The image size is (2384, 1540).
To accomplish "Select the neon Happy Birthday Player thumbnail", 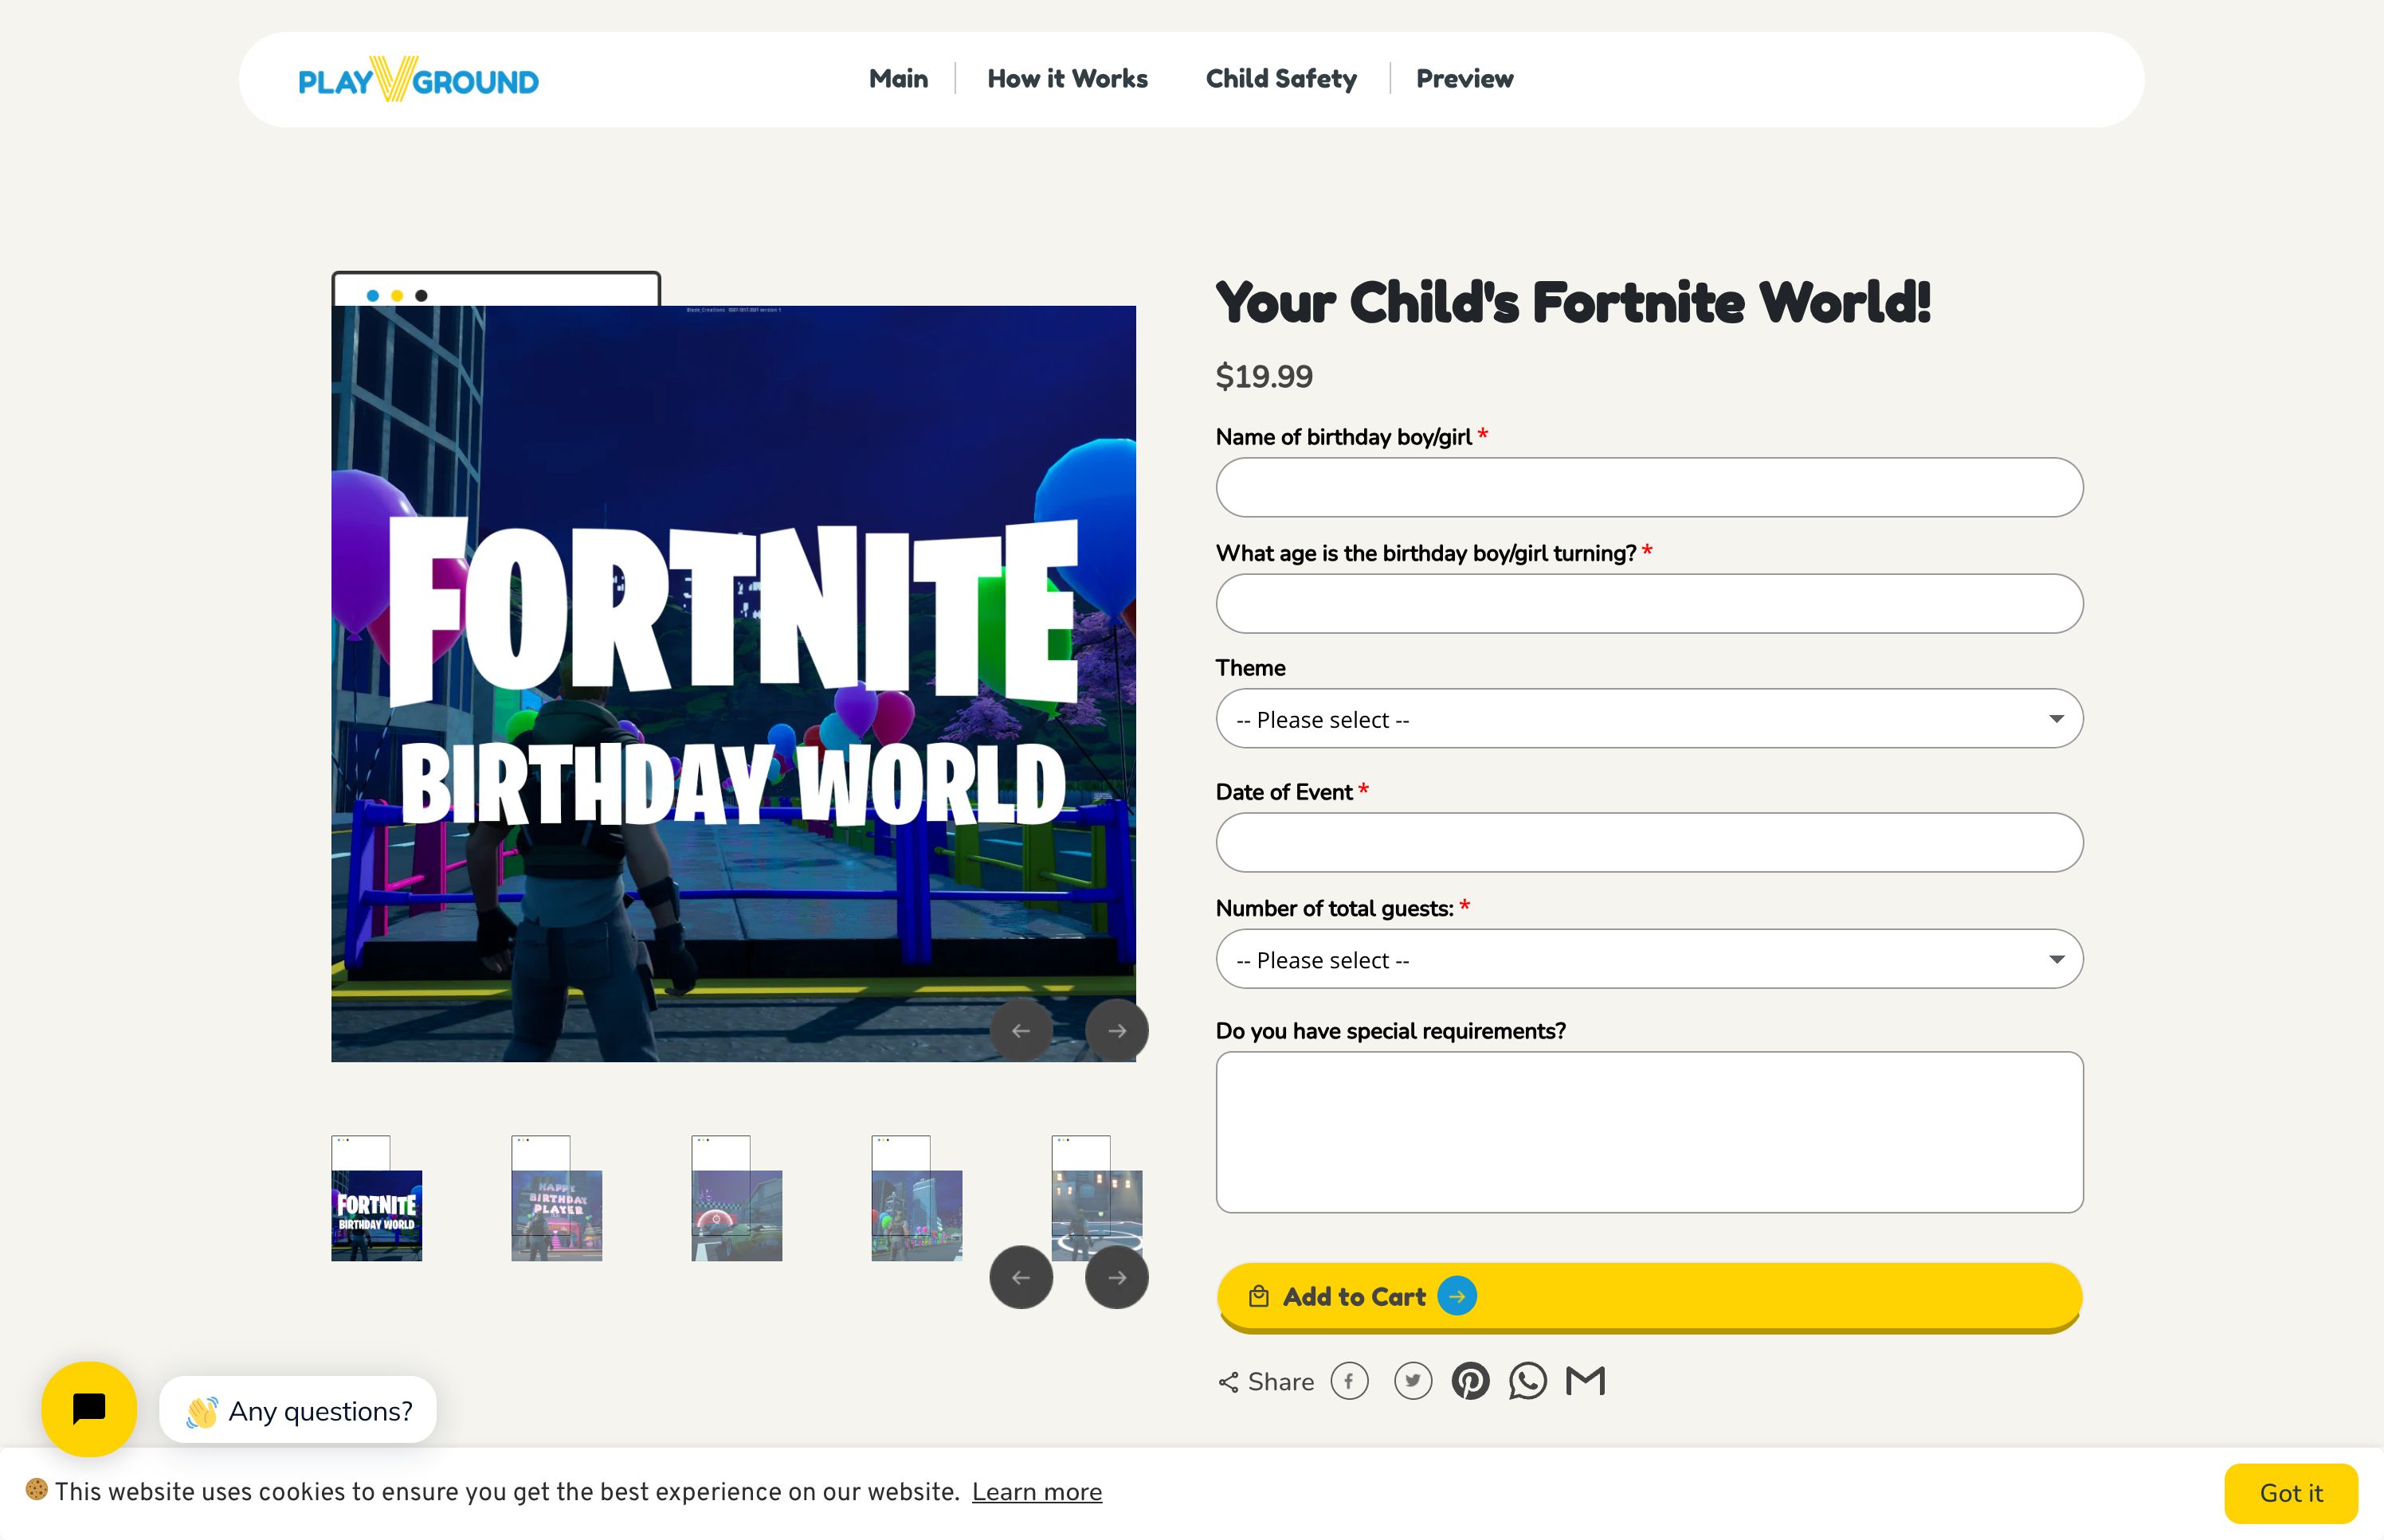I will click(x=556, y=1214).
